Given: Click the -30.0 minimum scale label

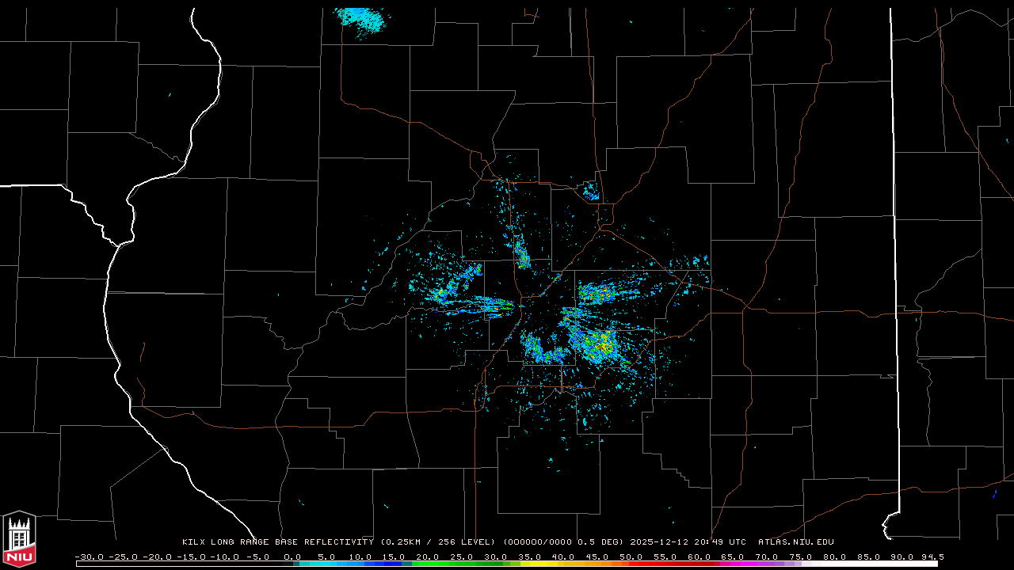Looking at the screenshot, I should [x=89, y=557].
